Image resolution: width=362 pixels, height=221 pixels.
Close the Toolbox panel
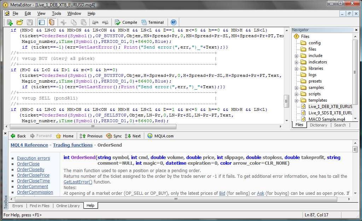pyautogui.click(x=5, y=134)
